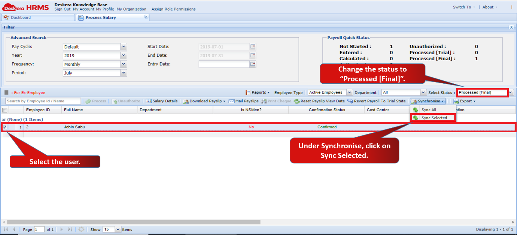517x235 pixels.
Task: Open the My Profile link
Action: click(x=105, y=9)
